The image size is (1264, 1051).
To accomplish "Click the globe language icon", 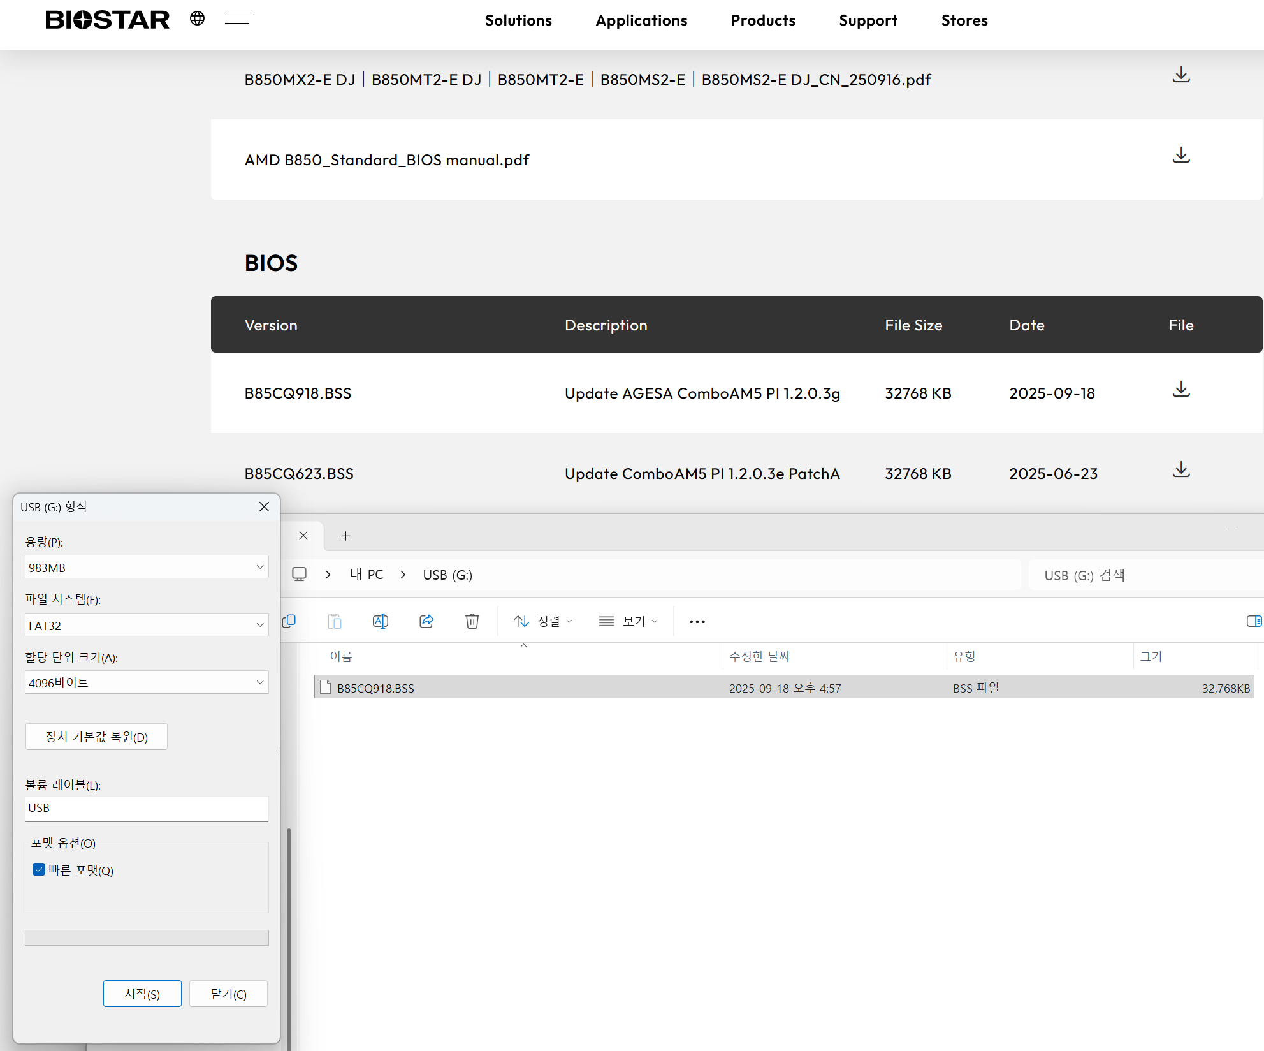I will click(x=197, y=18).
